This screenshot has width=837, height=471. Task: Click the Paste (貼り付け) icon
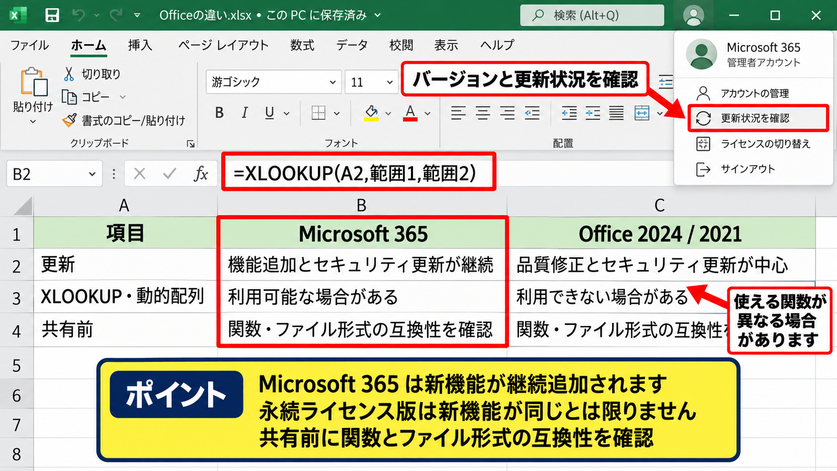coord(34,82)
